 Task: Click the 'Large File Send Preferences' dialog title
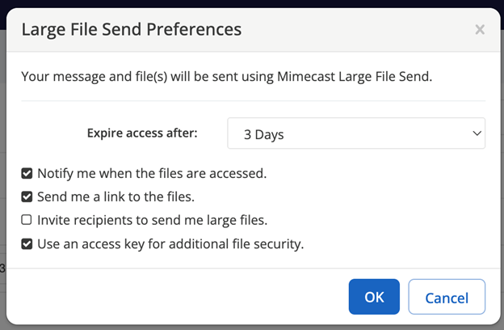(x=132, y=30)
